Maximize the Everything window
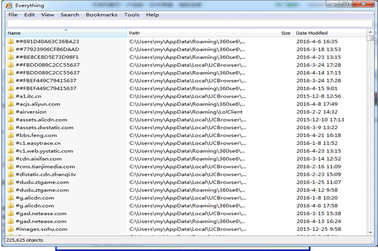The height and width of the screenshot is (251, 378). 346,4
